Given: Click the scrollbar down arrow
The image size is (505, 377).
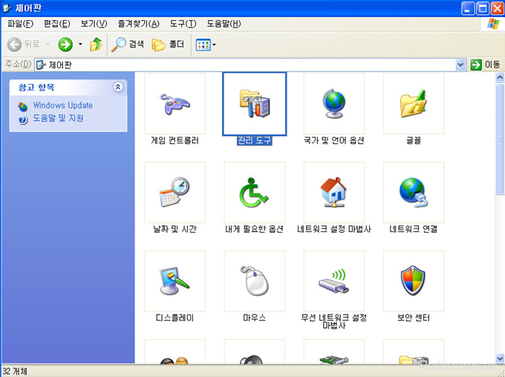Looking at the screenshot, I should pyautogui.click(x=500, y=358).
